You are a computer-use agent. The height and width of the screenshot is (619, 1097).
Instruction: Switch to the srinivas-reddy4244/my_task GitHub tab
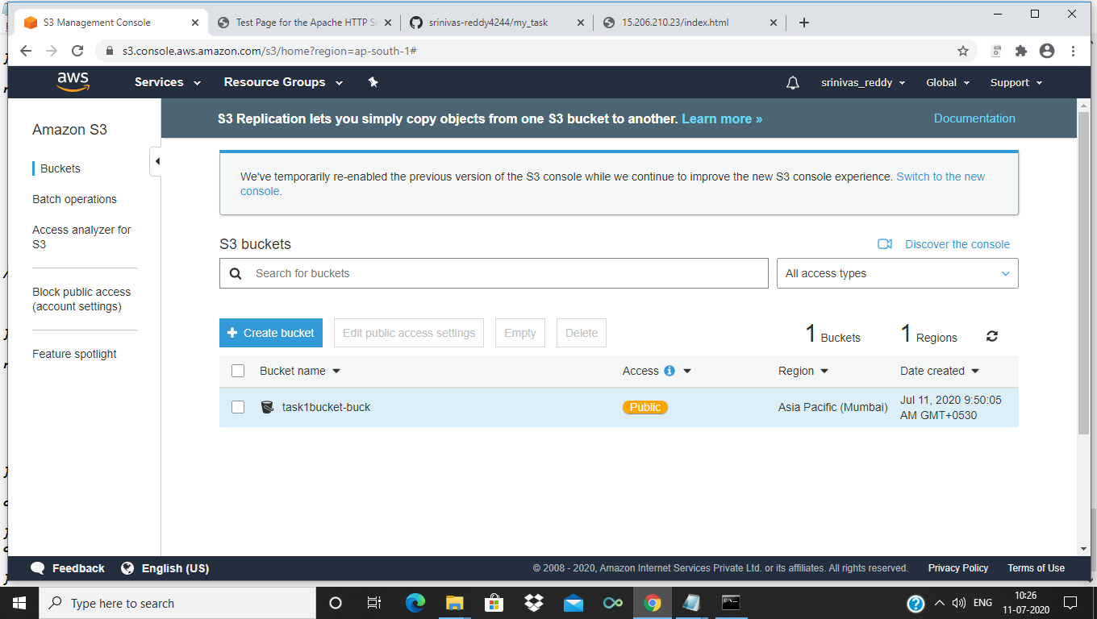point(496,23)
